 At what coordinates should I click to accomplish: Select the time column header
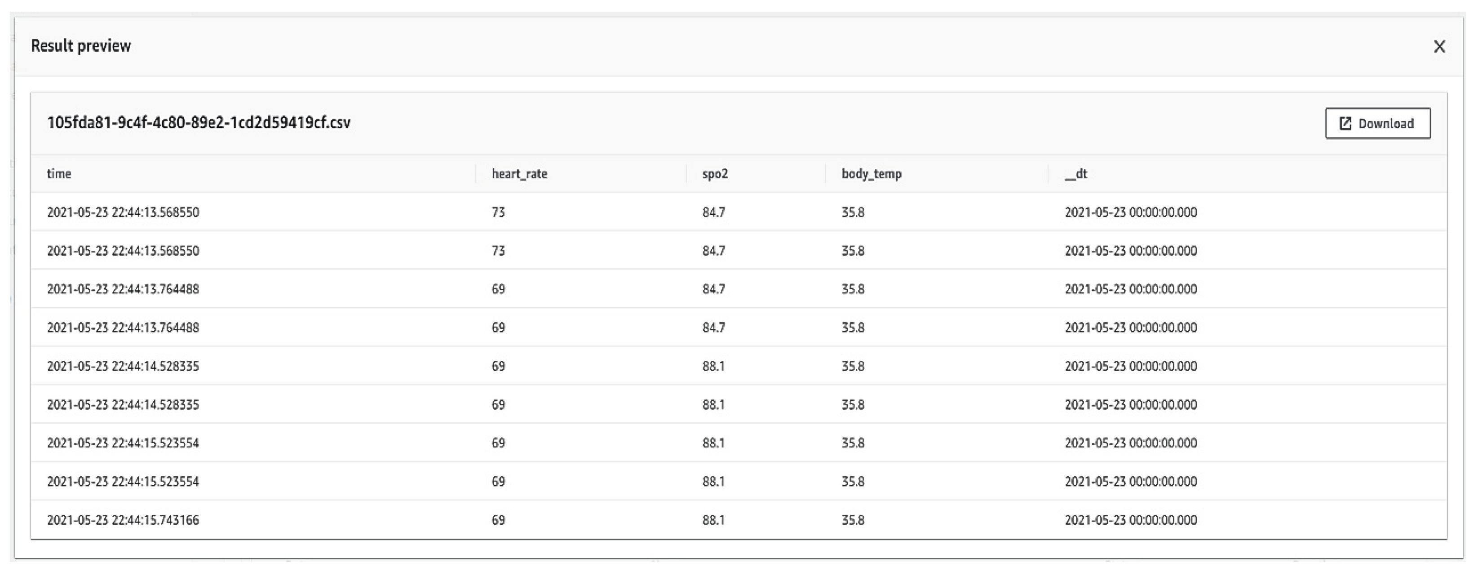tap(59, 174)
